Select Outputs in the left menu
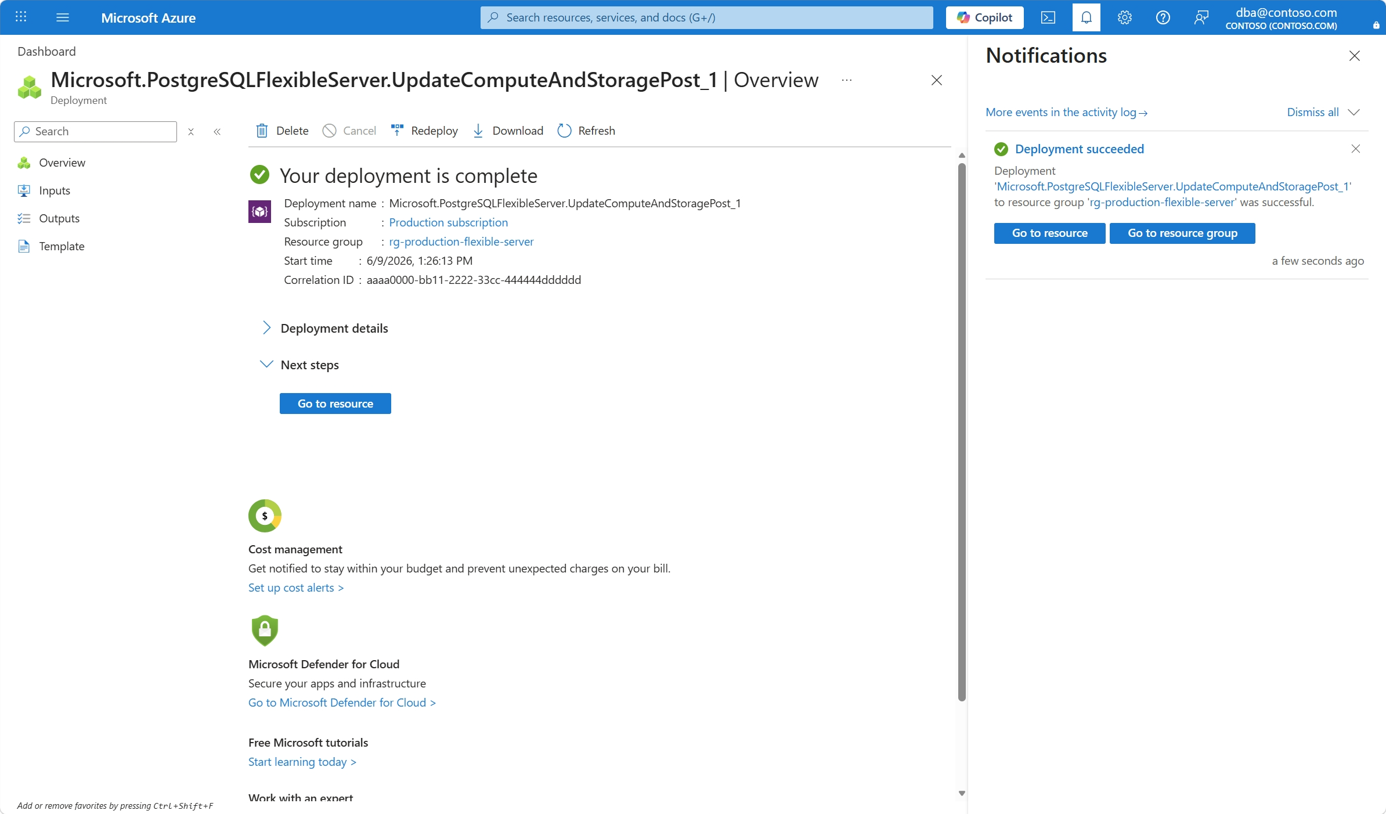 click(x=59, y=218)
